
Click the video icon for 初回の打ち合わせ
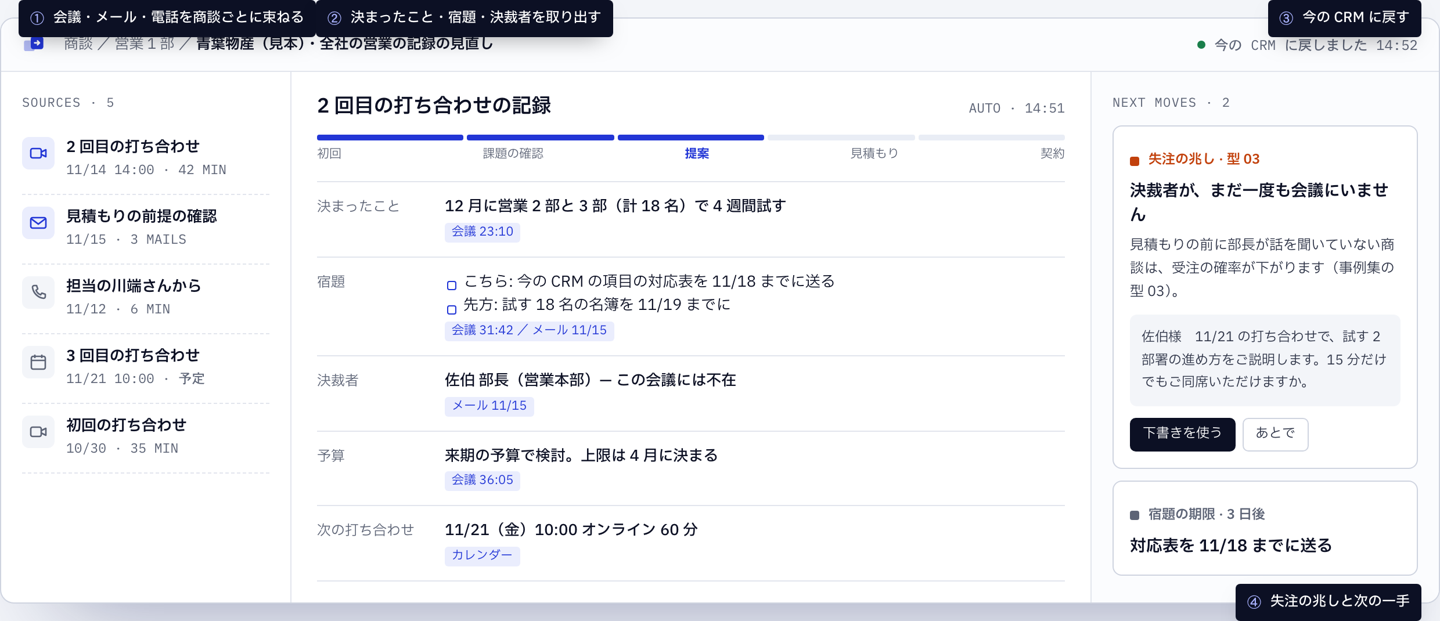coord(38,432)
